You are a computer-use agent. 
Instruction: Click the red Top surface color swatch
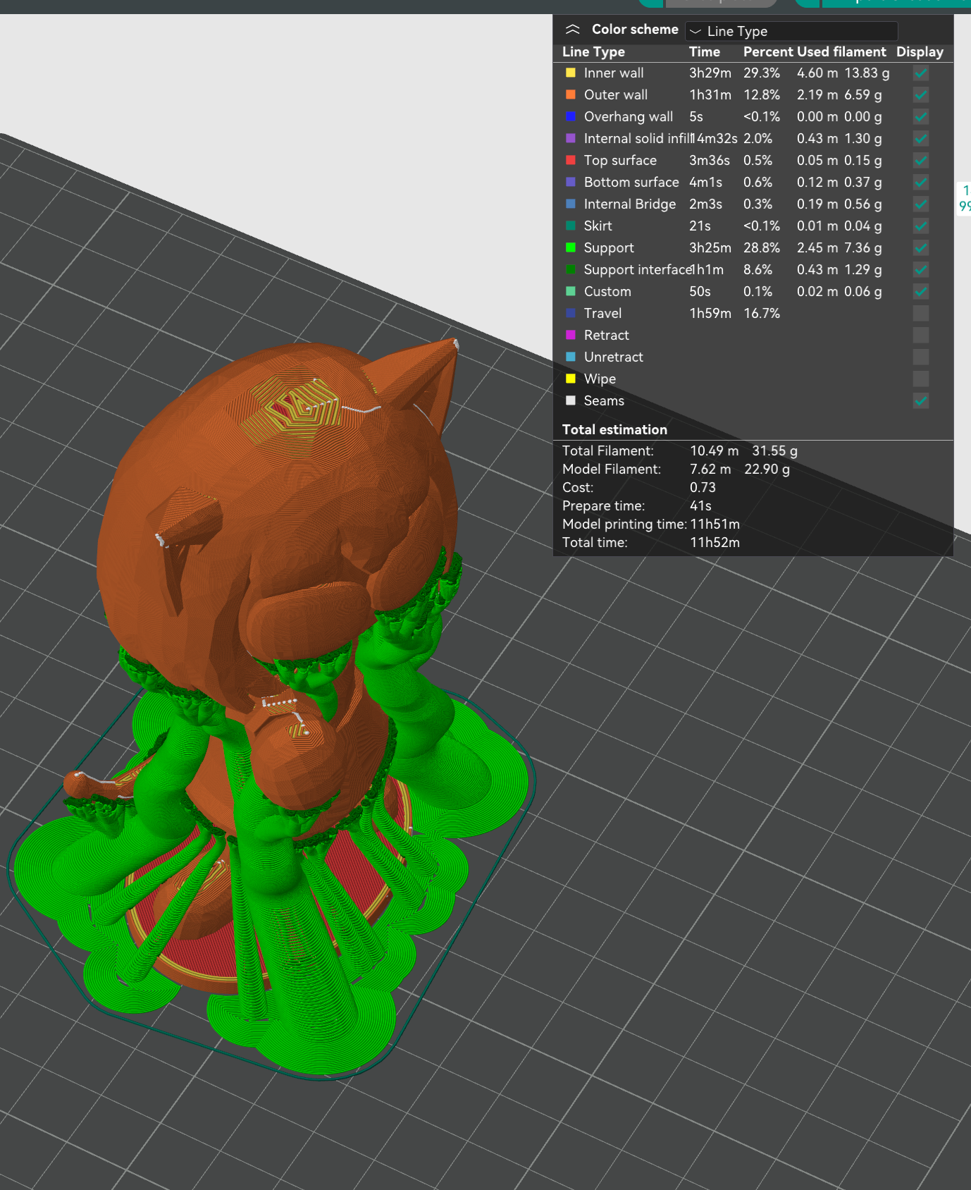571,160
